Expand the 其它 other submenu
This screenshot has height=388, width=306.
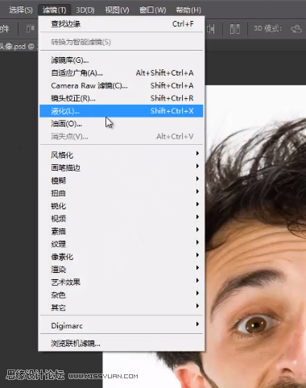tap(122, 308)
